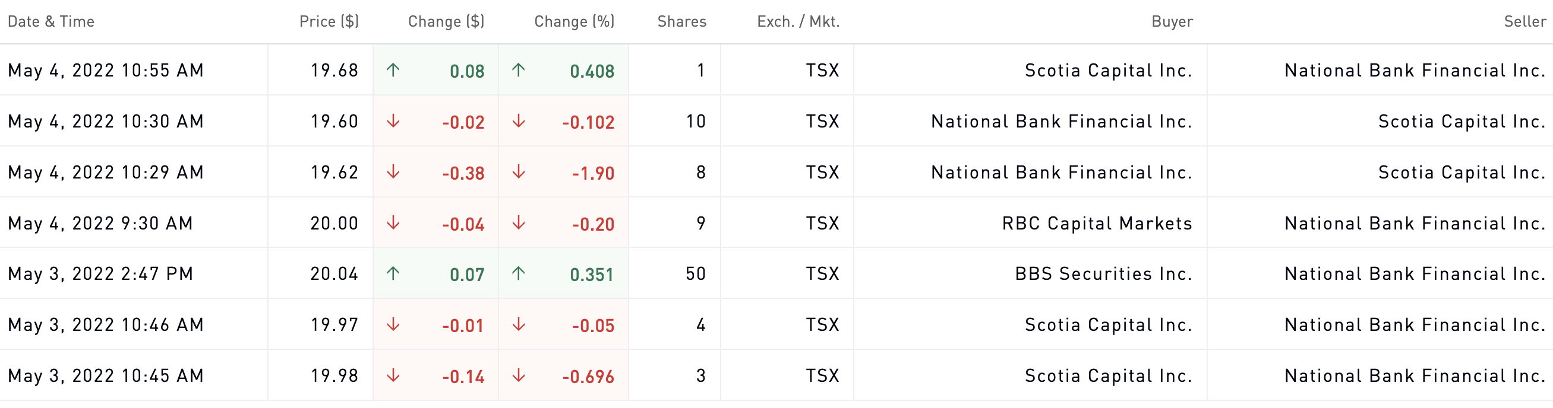Screen dimensions: 1553x408
Task: Click red down arrow beside -0.38 change
Action: coord(393,173)
